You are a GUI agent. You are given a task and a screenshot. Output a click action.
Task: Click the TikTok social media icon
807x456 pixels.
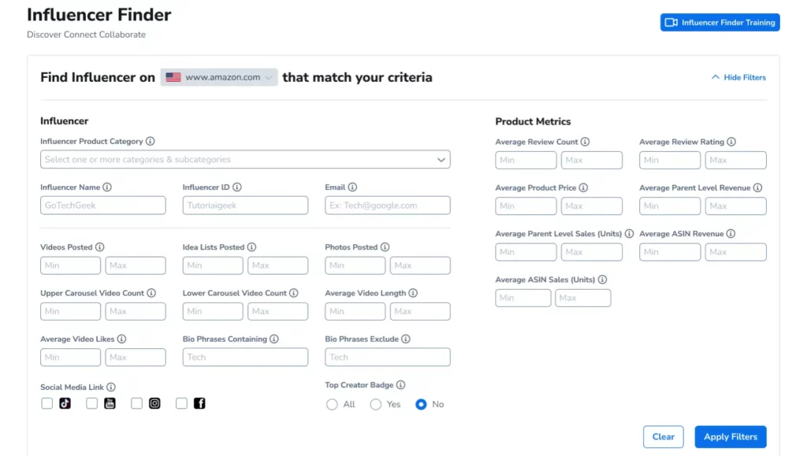65,403
